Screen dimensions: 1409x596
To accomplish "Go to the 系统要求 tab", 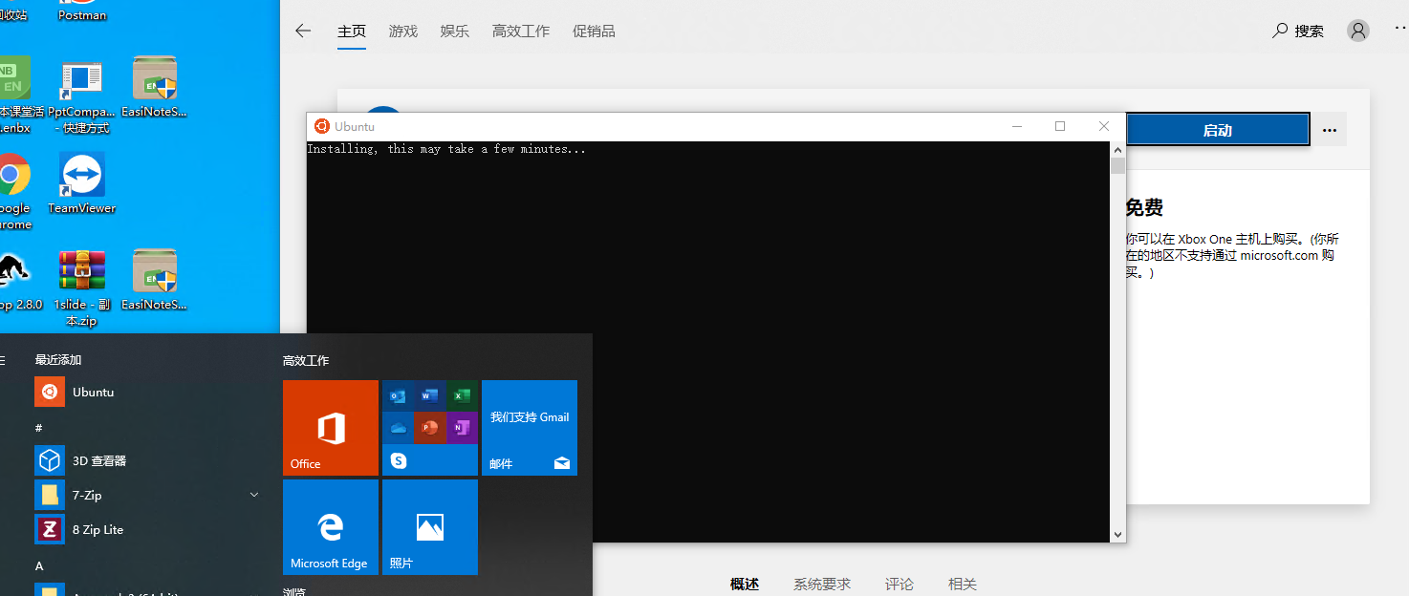I will coord(822,584).
